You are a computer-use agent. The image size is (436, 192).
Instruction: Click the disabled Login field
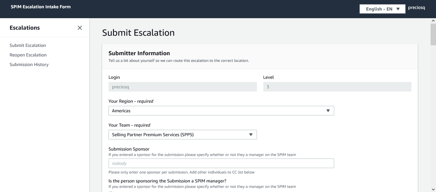(x=183, y=87)
